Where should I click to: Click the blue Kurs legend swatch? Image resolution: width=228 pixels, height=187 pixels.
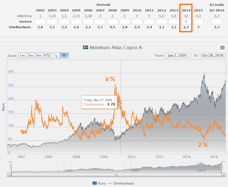[x=94, y=183]
